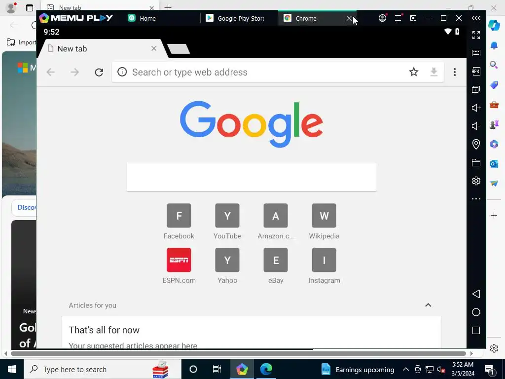Open Edge sidebar settings gear
This screenshot has height=379, width=505.
pos(494,348)
